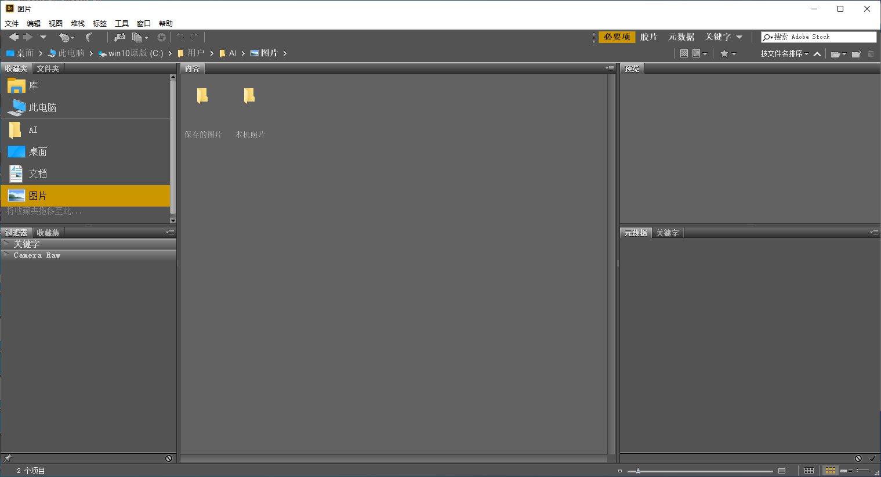Select 文档 in favorites

click(x=85, y=174)
